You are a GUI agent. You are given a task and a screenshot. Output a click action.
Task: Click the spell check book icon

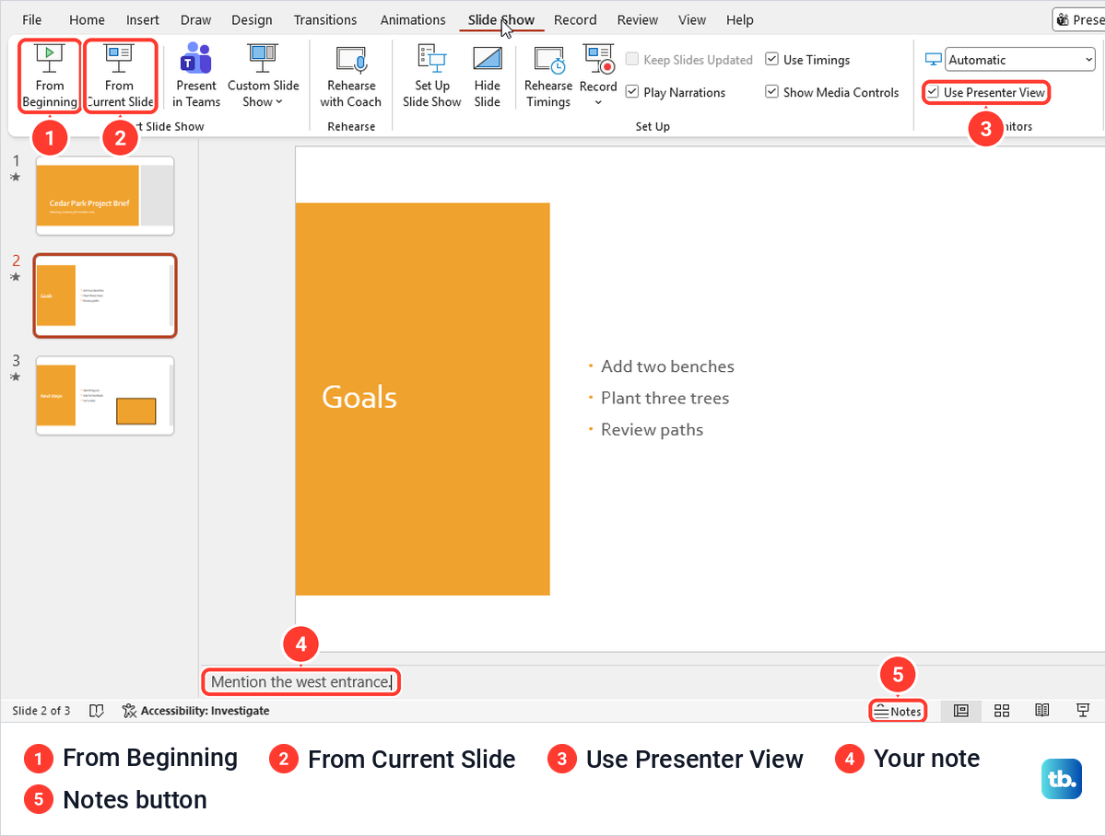click(97, 711)
